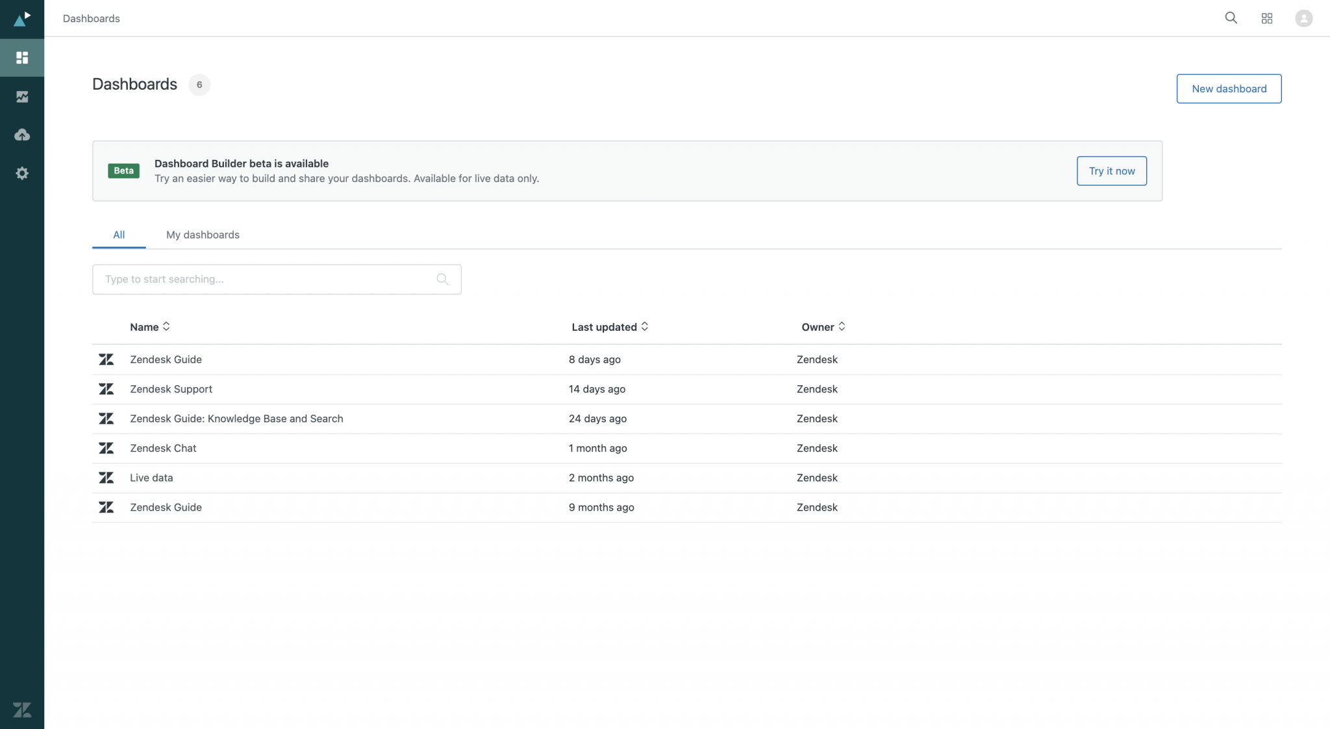The width and height of the screenshot is (1330, 729).
Task: Open the Datasets section via the cloud icon
Action: click(22, 134)
